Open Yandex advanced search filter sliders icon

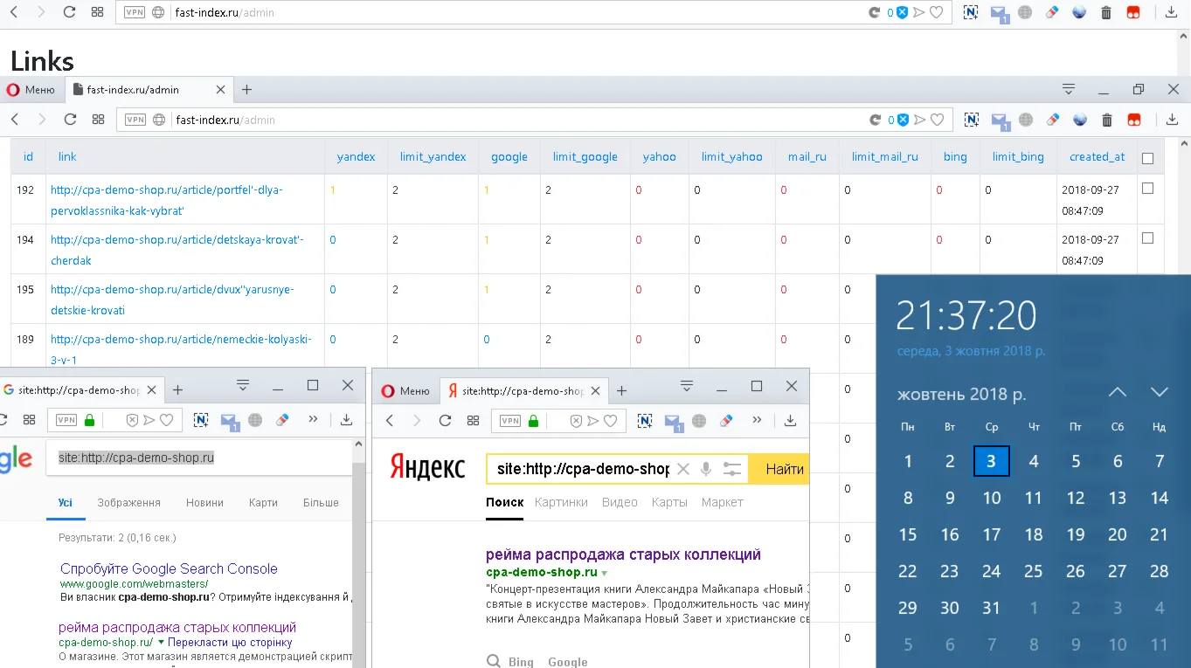tap(731, 470)
